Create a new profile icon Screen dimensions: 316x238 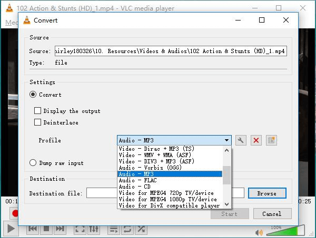pyautogui.click(x=271, y=140)
